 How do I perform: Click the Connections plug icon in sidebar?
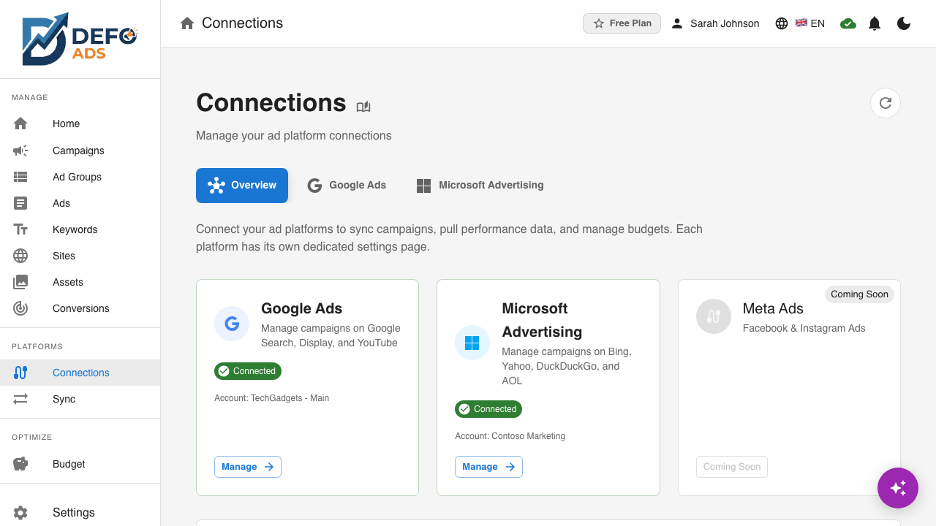click(x=20, y=373)
